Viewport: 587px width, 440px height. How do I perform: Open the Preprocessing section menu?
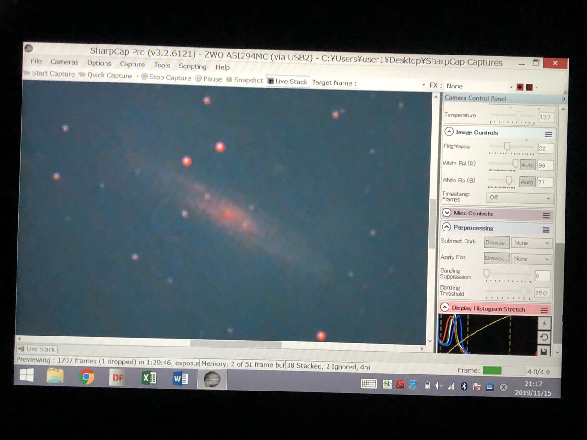(546, 230)
